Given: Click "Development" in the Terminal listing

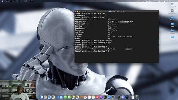Looking at the screenshot, I should click(x=80, y=28).
